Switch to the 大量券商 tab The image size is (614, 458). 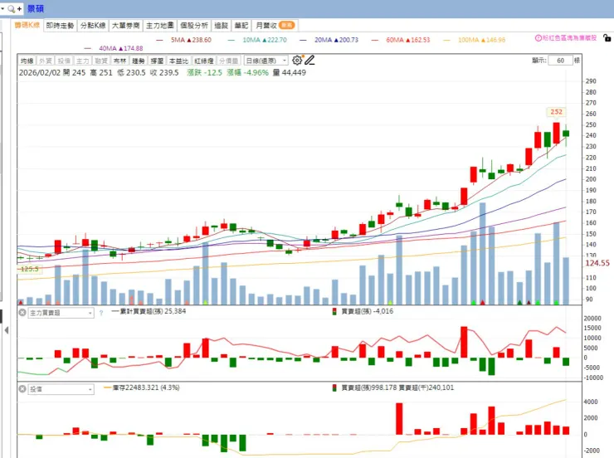pos(126,26)
